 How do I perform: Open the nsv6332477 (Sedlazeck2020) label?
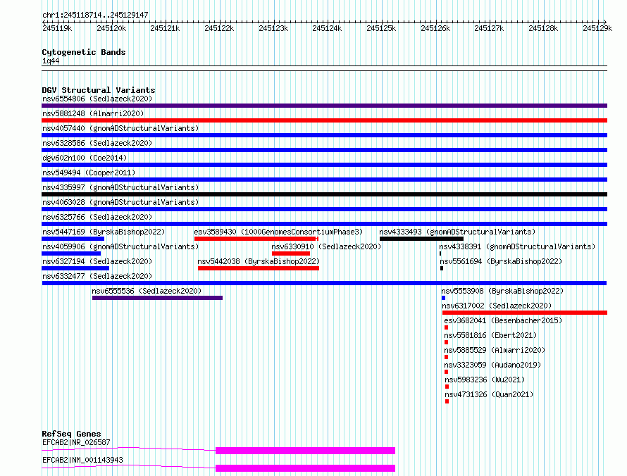pos(97,276)
